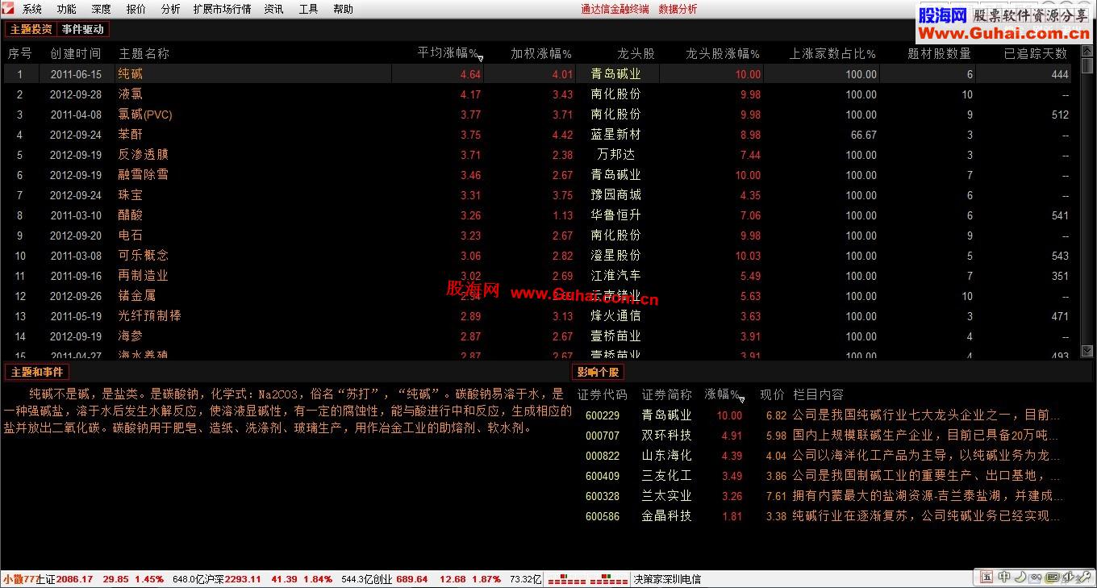Click scrollbar up arrow of theme list
This screenshot has height=588, width=1097.
1087,51
